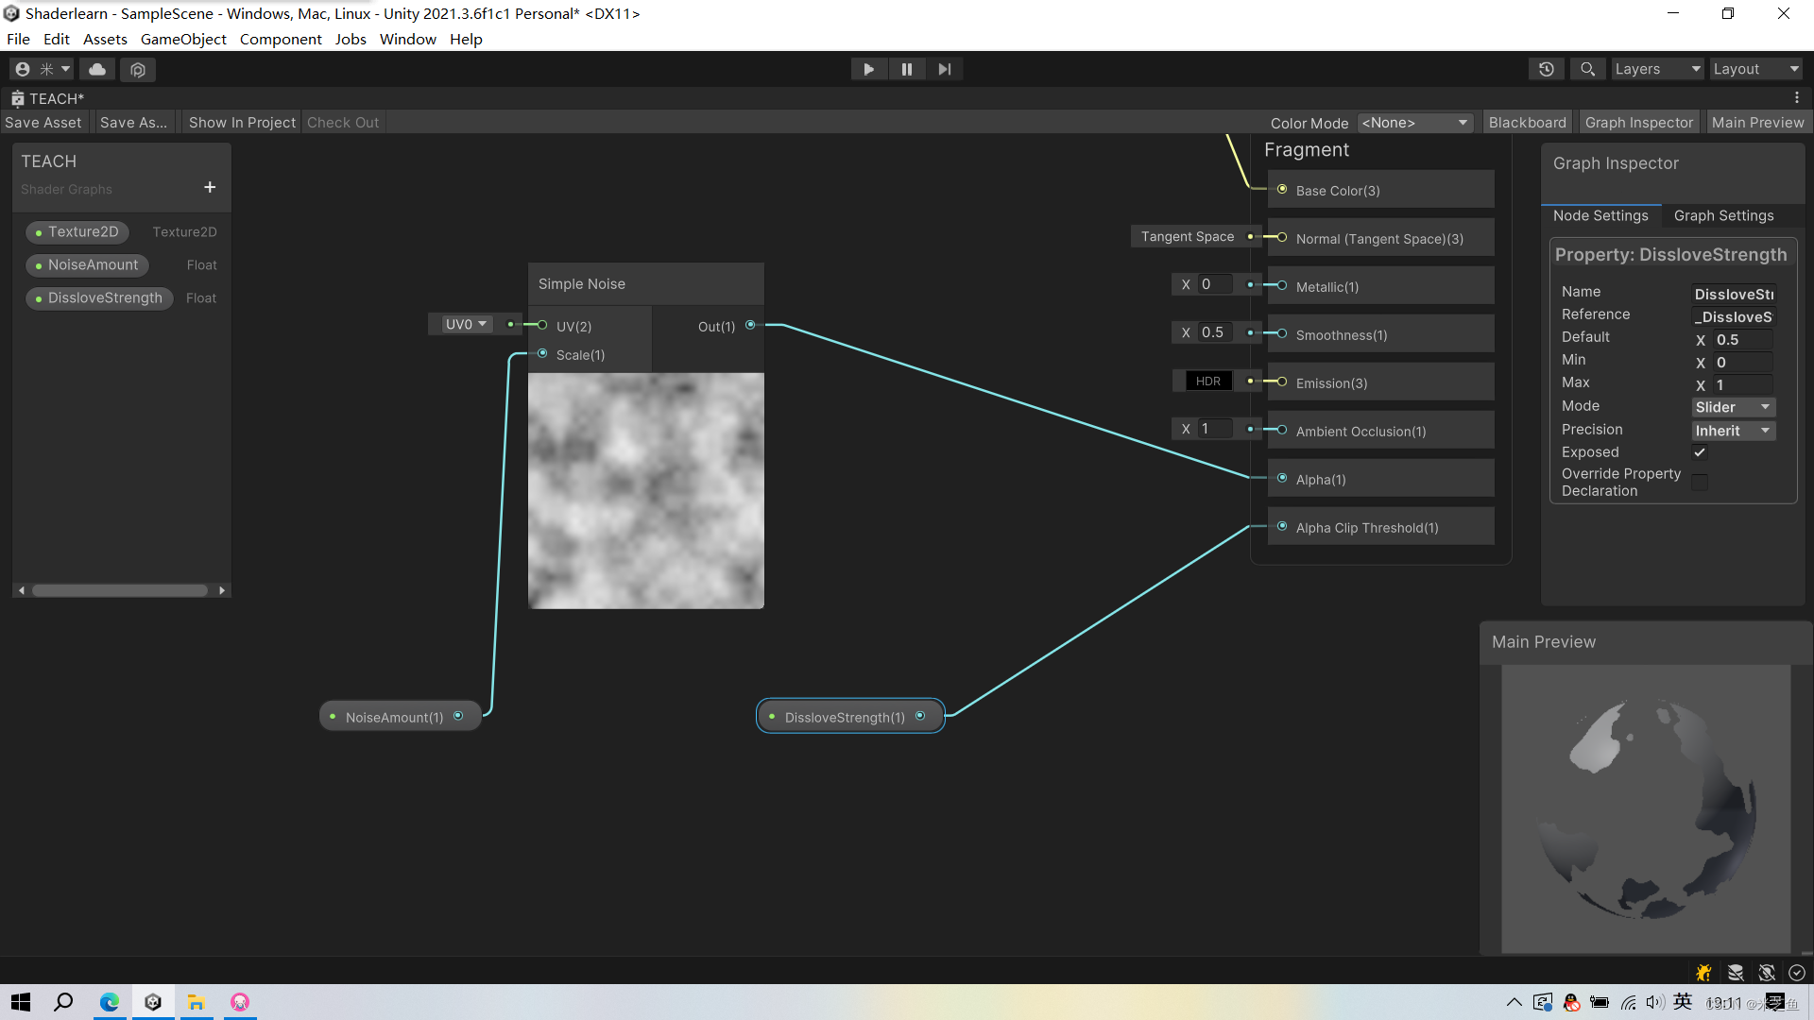Enable the Exposed checkbox in Node Settings
This screenshot has width=1814, height=1020.
pyautogui.click(x=1699, y=451)
